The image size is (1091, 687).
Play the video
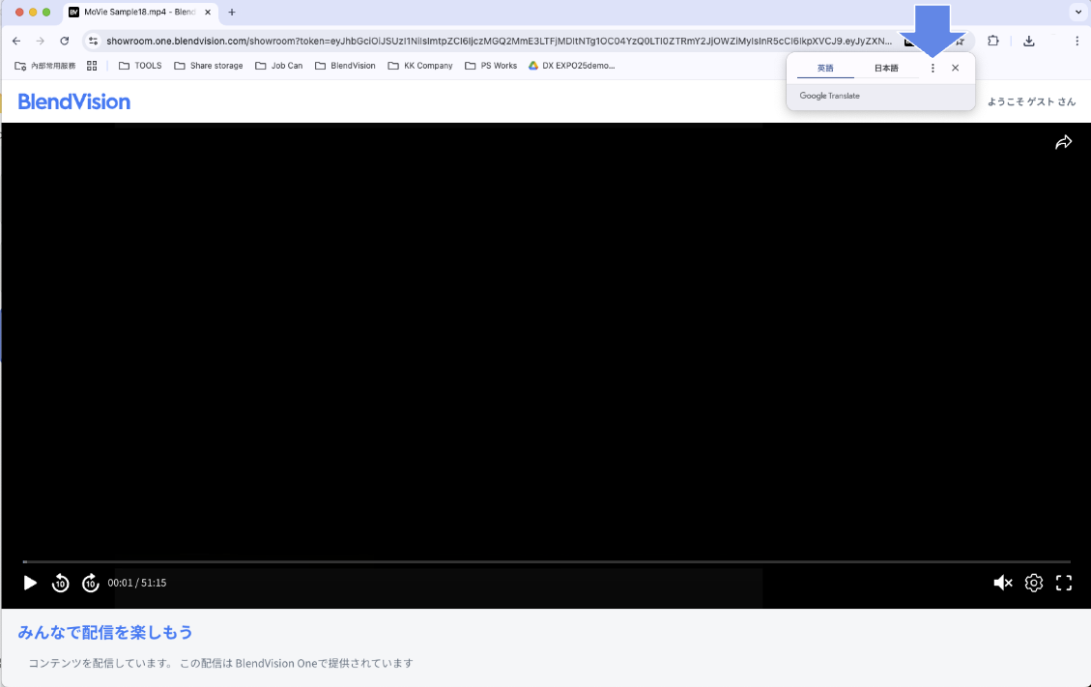30,583
